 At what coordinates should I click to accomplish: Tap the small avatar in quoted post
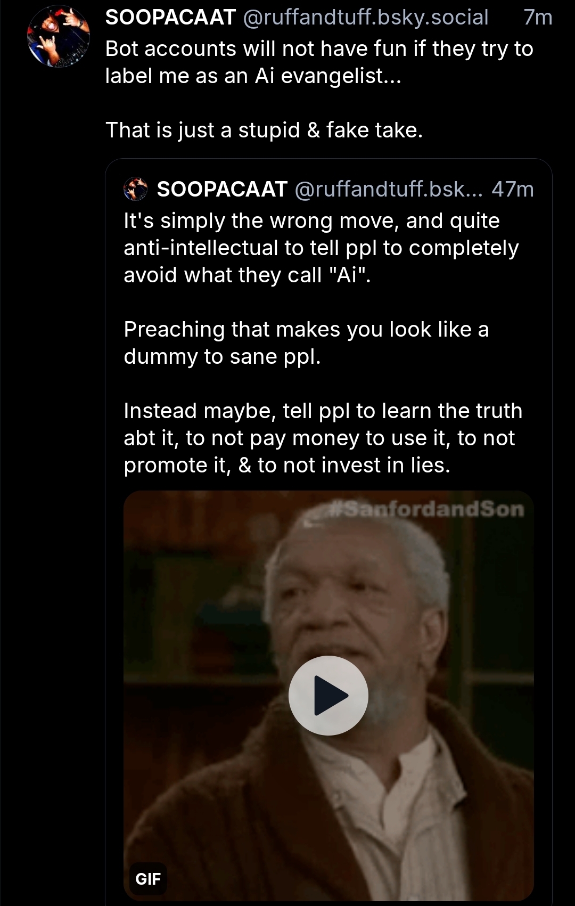coord(135,189)
